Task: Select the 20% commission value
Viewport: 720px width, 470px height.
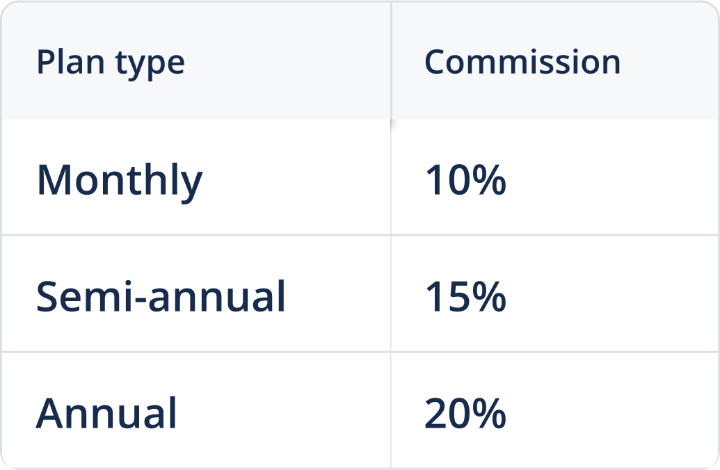Action: click(x=465, y=413)
